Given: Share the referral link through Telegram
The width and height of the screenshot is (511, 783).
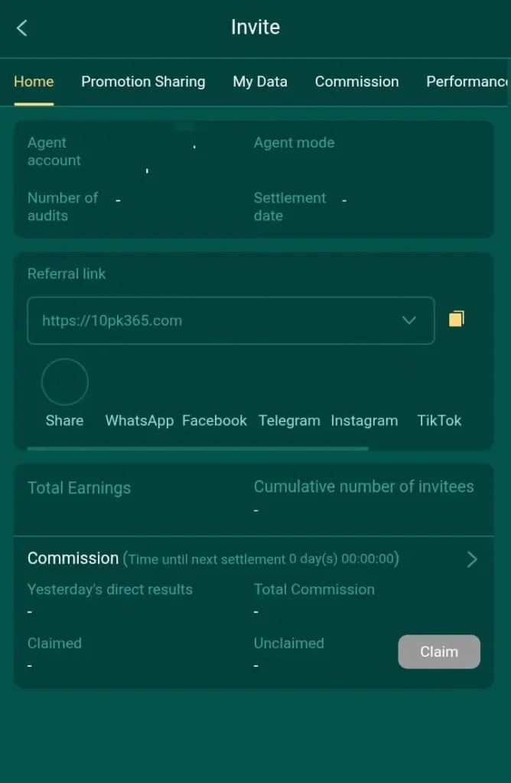Looking at the screenshot, I should (289, 421).
